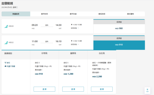Click the clock icon for HB320 duration

pos(72,25)
